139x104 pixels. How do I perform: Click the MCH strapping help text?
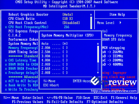[113, 48]
